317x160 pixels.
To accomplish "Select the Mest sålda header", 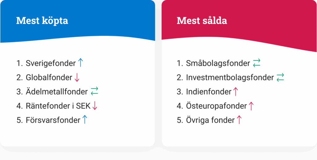I will coord(202,21).
